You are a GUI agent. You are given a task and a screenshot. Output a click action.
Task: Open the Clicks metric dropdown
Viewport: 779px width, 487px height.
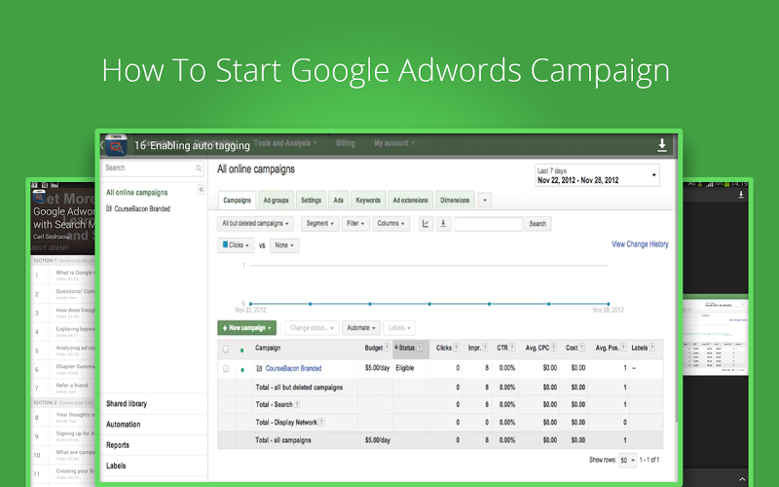[x=236, y=245]
